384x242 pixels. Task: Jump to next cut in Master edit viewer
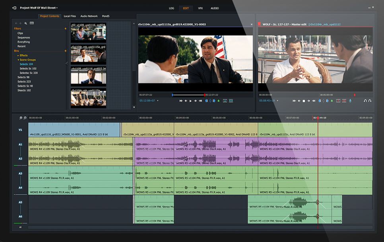point(314,101)
